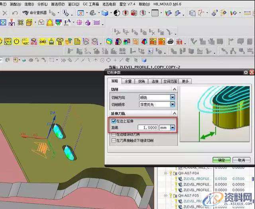Click the 取消 button
The image size is (255, 209).
pos(241,160)
